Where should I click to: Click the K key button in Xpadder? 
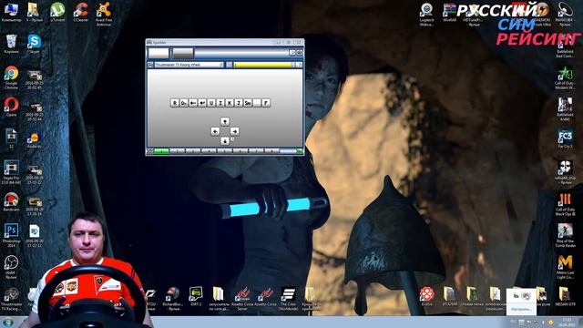230,103
